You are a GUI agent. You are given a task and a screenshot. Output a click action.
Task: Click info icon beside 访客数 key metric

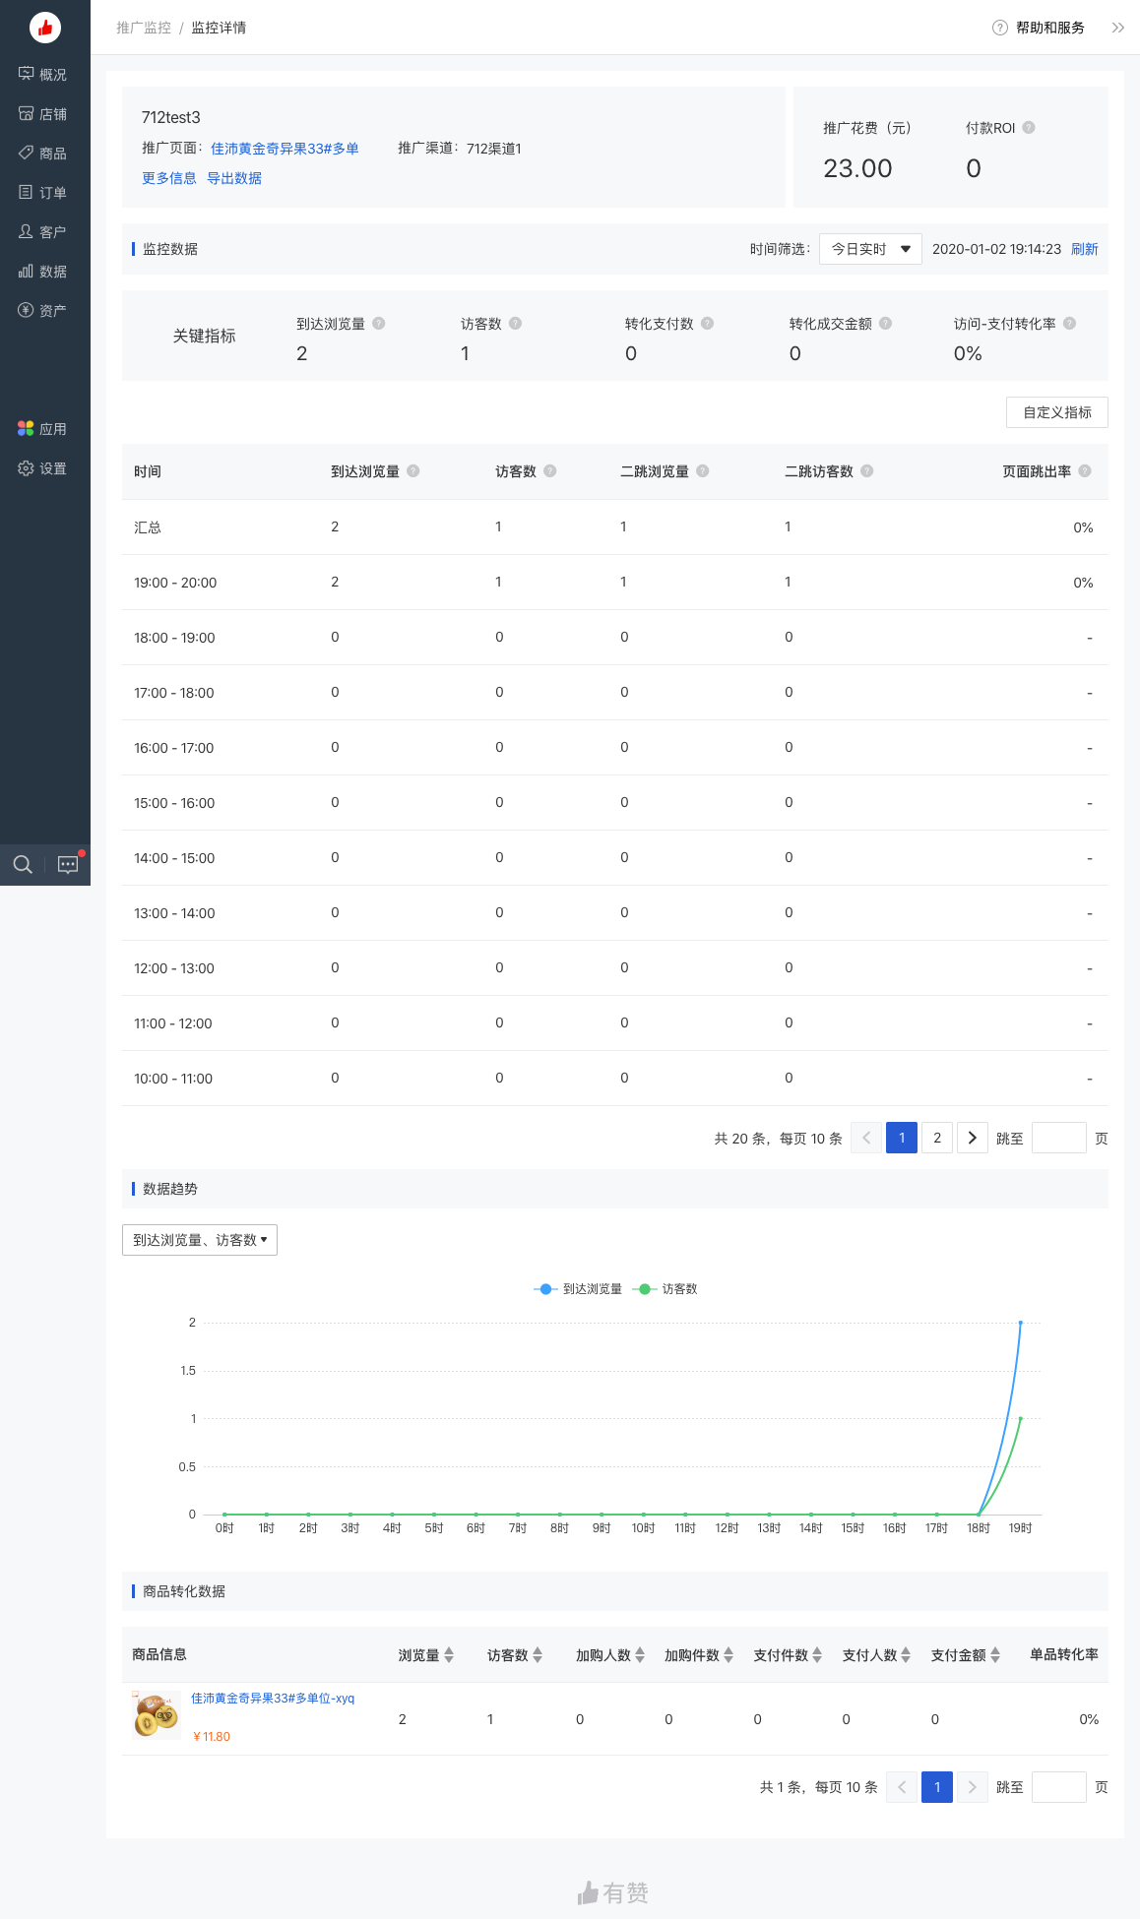[x=516, y=323]
